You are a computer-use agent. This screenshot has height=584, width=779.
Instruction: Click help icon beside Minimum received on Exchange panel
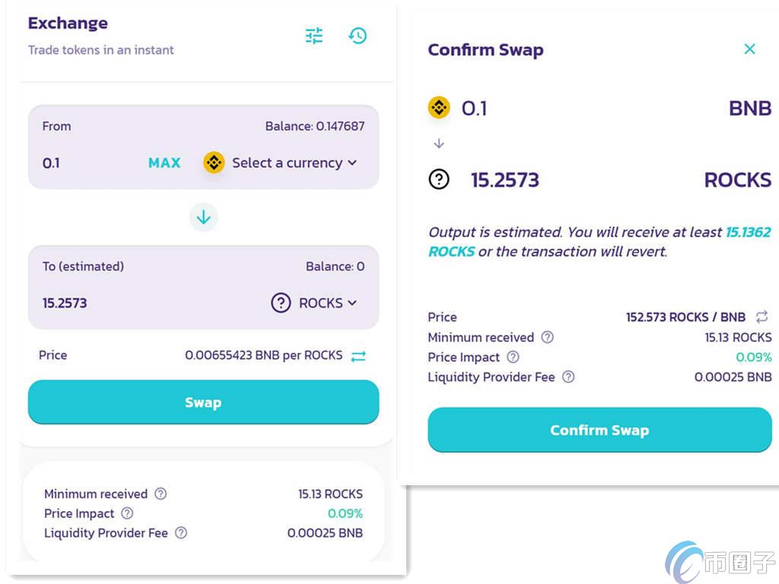(161, 494)
